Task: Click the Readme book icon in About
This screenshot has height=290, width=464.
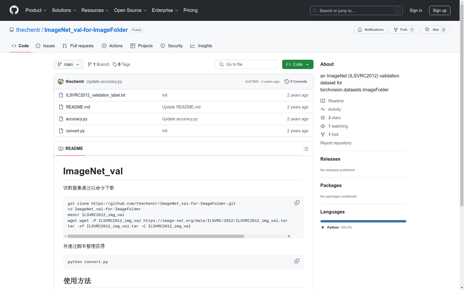Action: pos(323,101)
